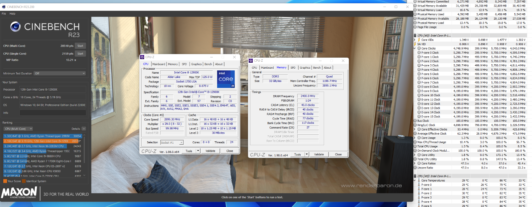This screenshot has width=532, height=207.
Task: Click the Physical Memory Used sensor icon
Action: tap(415, 14)
